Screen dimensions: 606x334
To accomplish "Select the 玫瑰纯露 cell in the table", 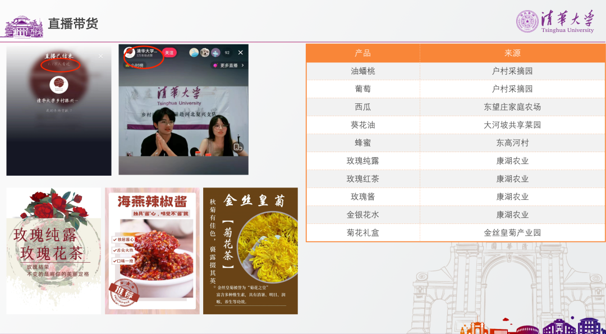I will [363, 161].
